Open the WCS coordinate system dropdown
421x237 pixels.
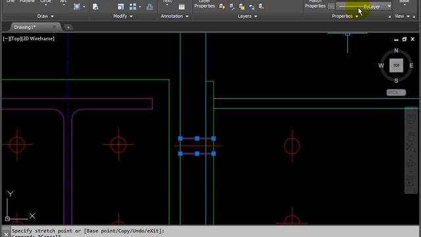click(x=396, y=92)
